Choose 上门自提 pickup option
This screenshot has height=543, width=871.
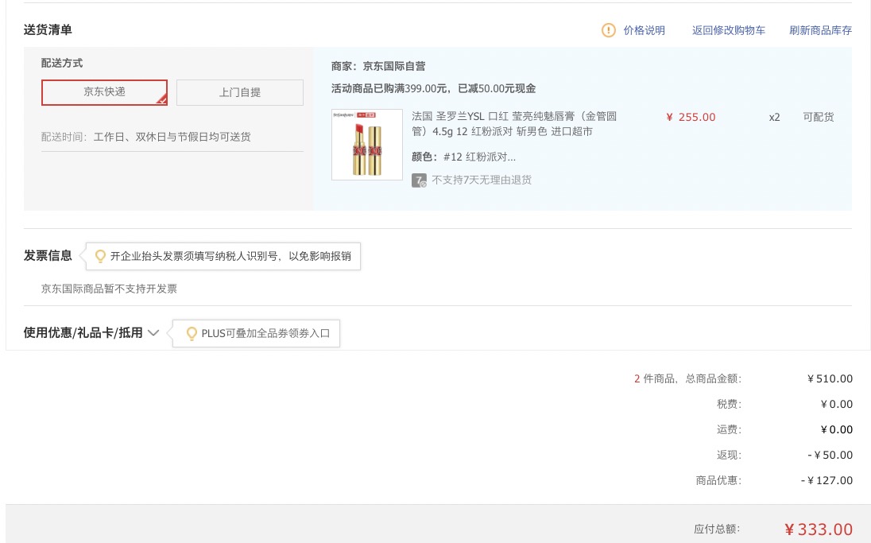pyautogui.click(x=240, y=92)
